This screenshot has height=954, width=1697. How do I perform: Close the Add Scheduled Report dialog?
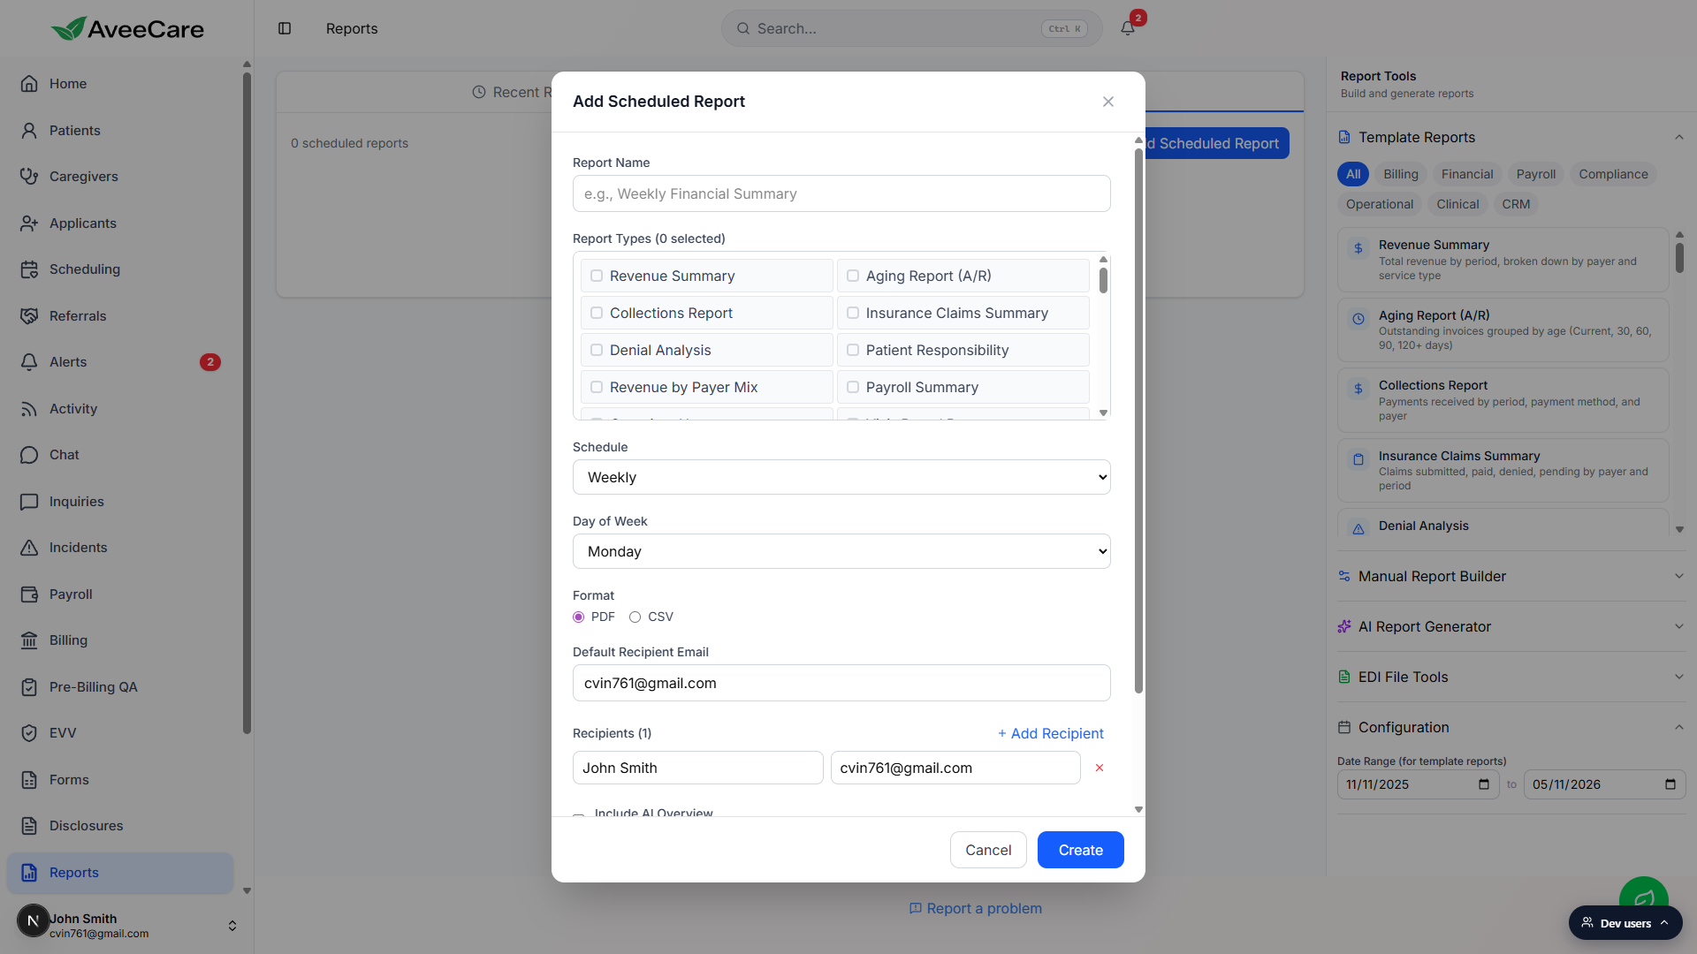(1108, 102)
